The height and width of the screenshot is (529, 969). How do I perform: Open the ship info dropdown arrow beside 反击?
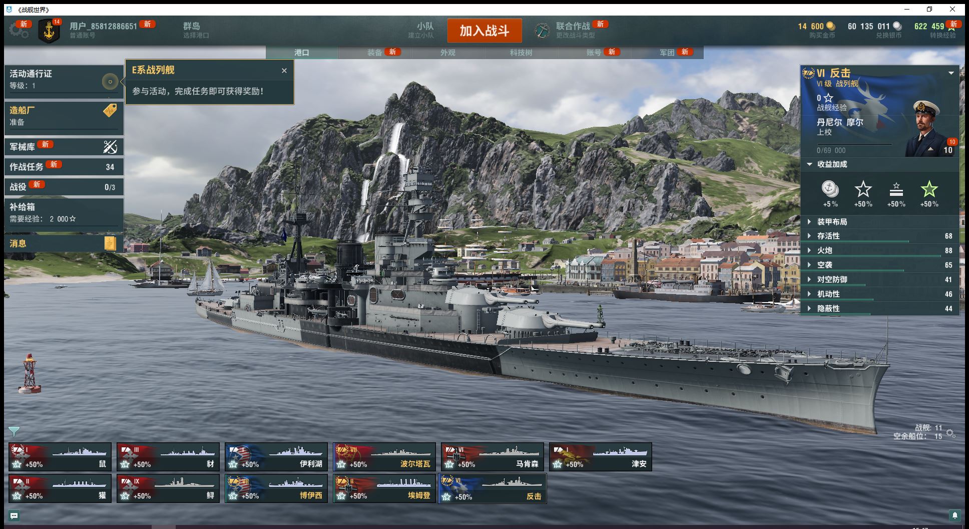(951, 73)
